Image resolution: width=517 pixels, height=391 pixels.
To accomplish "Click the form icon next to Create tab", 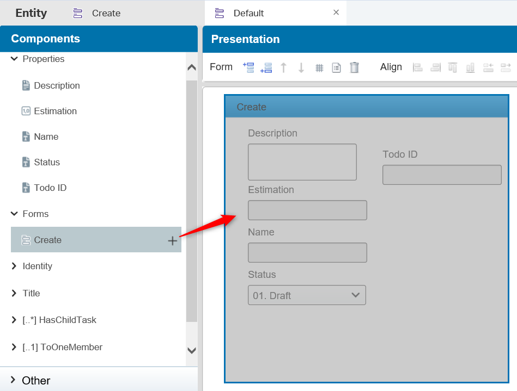I will [78, 13].
